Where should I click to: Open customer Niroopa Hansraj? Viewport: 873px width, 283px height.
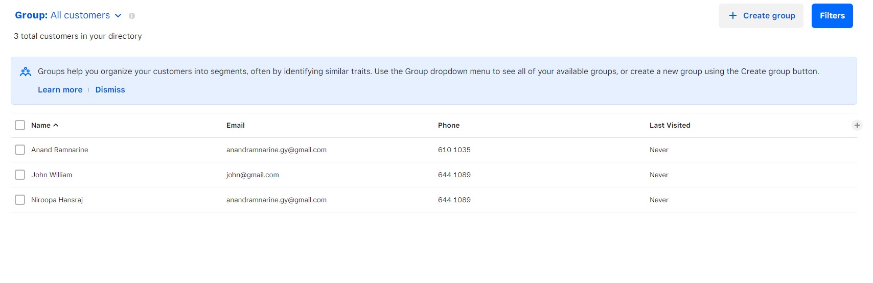pos(57,200)
